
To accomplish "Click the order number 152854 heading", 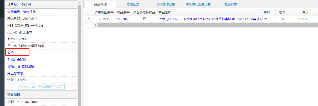I will [x=20, y=4].
